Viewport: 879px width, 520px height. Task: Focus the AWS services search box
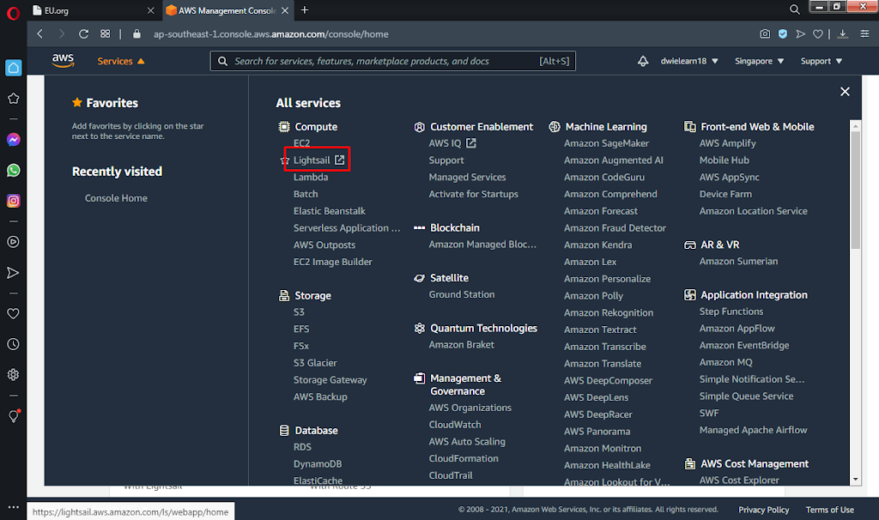392,61
